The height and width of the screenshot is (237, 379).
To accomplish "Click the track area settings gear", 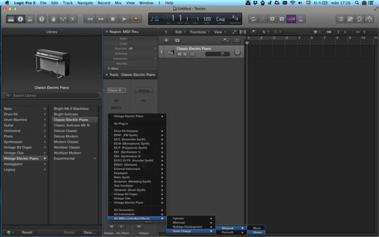I will click(x=316, y=32).
